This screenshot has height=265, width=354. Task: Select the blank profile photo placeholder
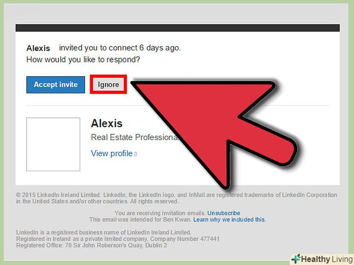53,144
